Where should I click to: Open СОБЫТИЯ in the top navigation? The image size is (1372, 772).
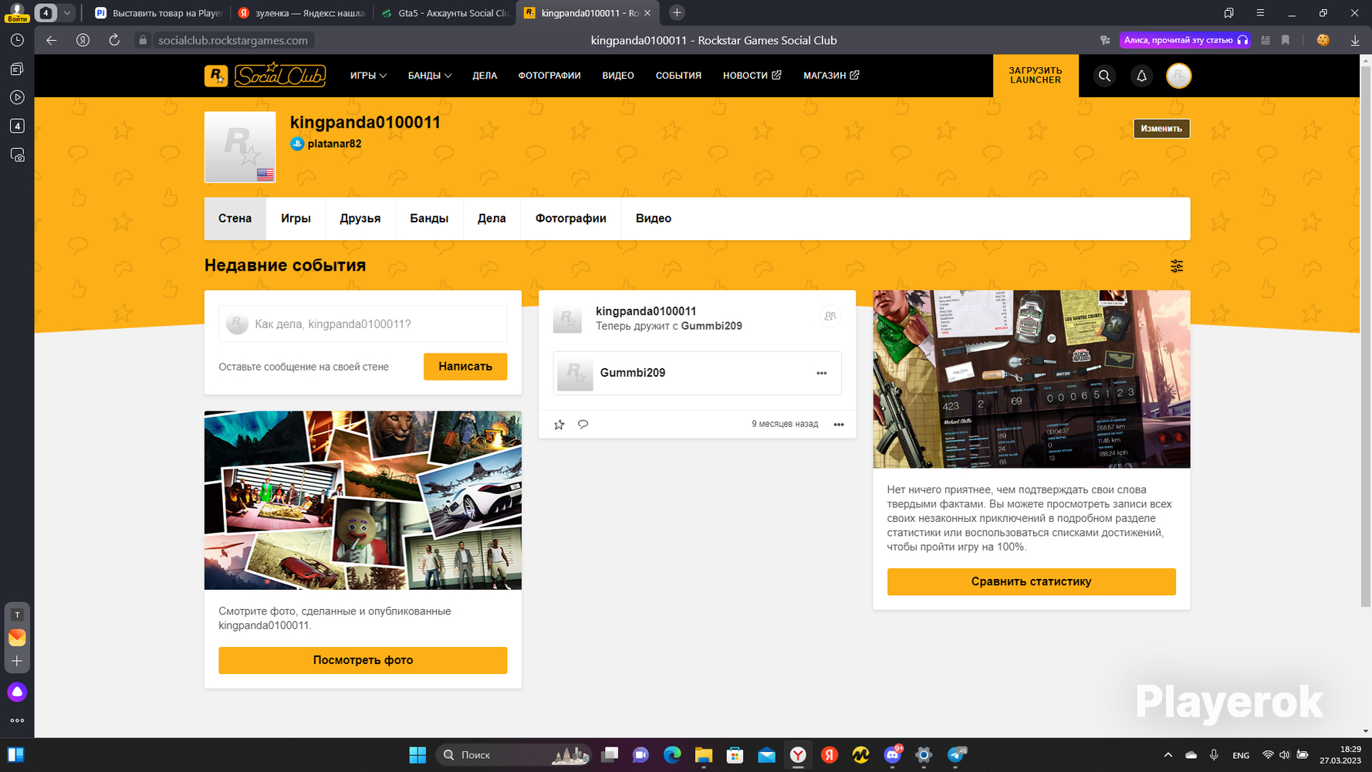point(678,76)
